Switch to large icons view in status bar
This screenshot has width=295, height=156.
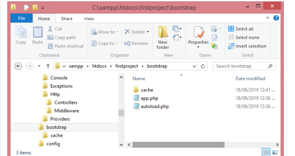(x=275, y=153)
